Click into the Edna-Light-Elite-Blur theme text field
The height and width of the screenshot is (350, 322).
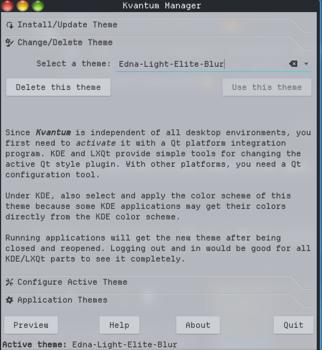point(200,64)
